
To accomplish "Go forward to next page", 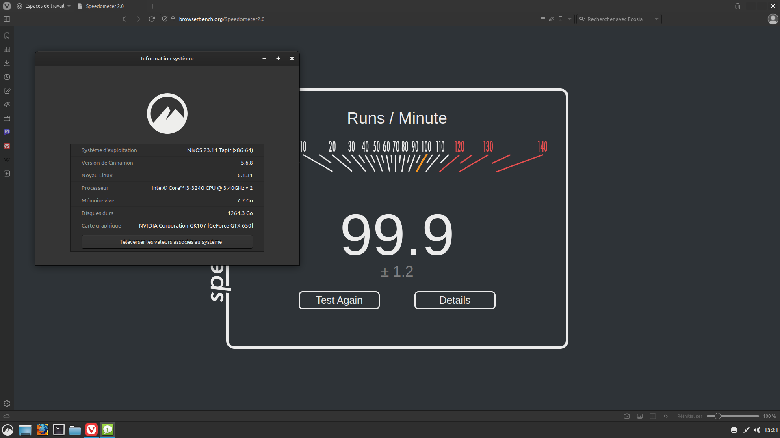I will [x=138, y=19].
